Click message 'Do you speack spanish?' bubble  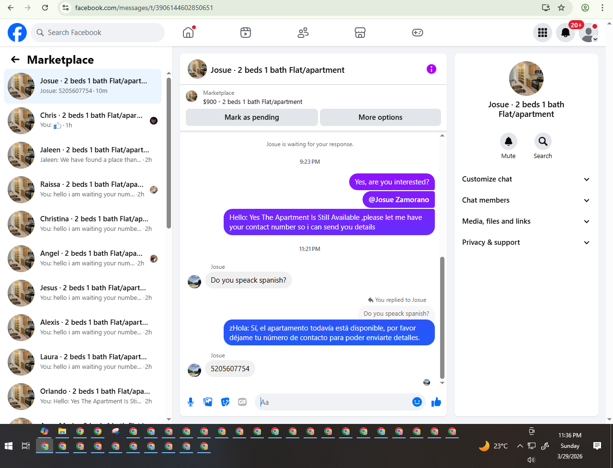[x=249, y=280]
